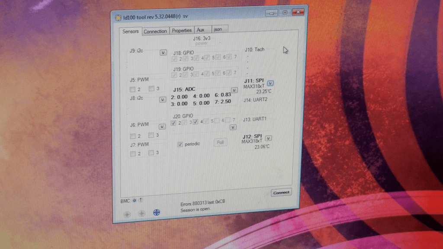Viewport: 443px width, 249px height.
Task: Select the BMC radio button
Action: pyautogui.click(x=134, y=200)
